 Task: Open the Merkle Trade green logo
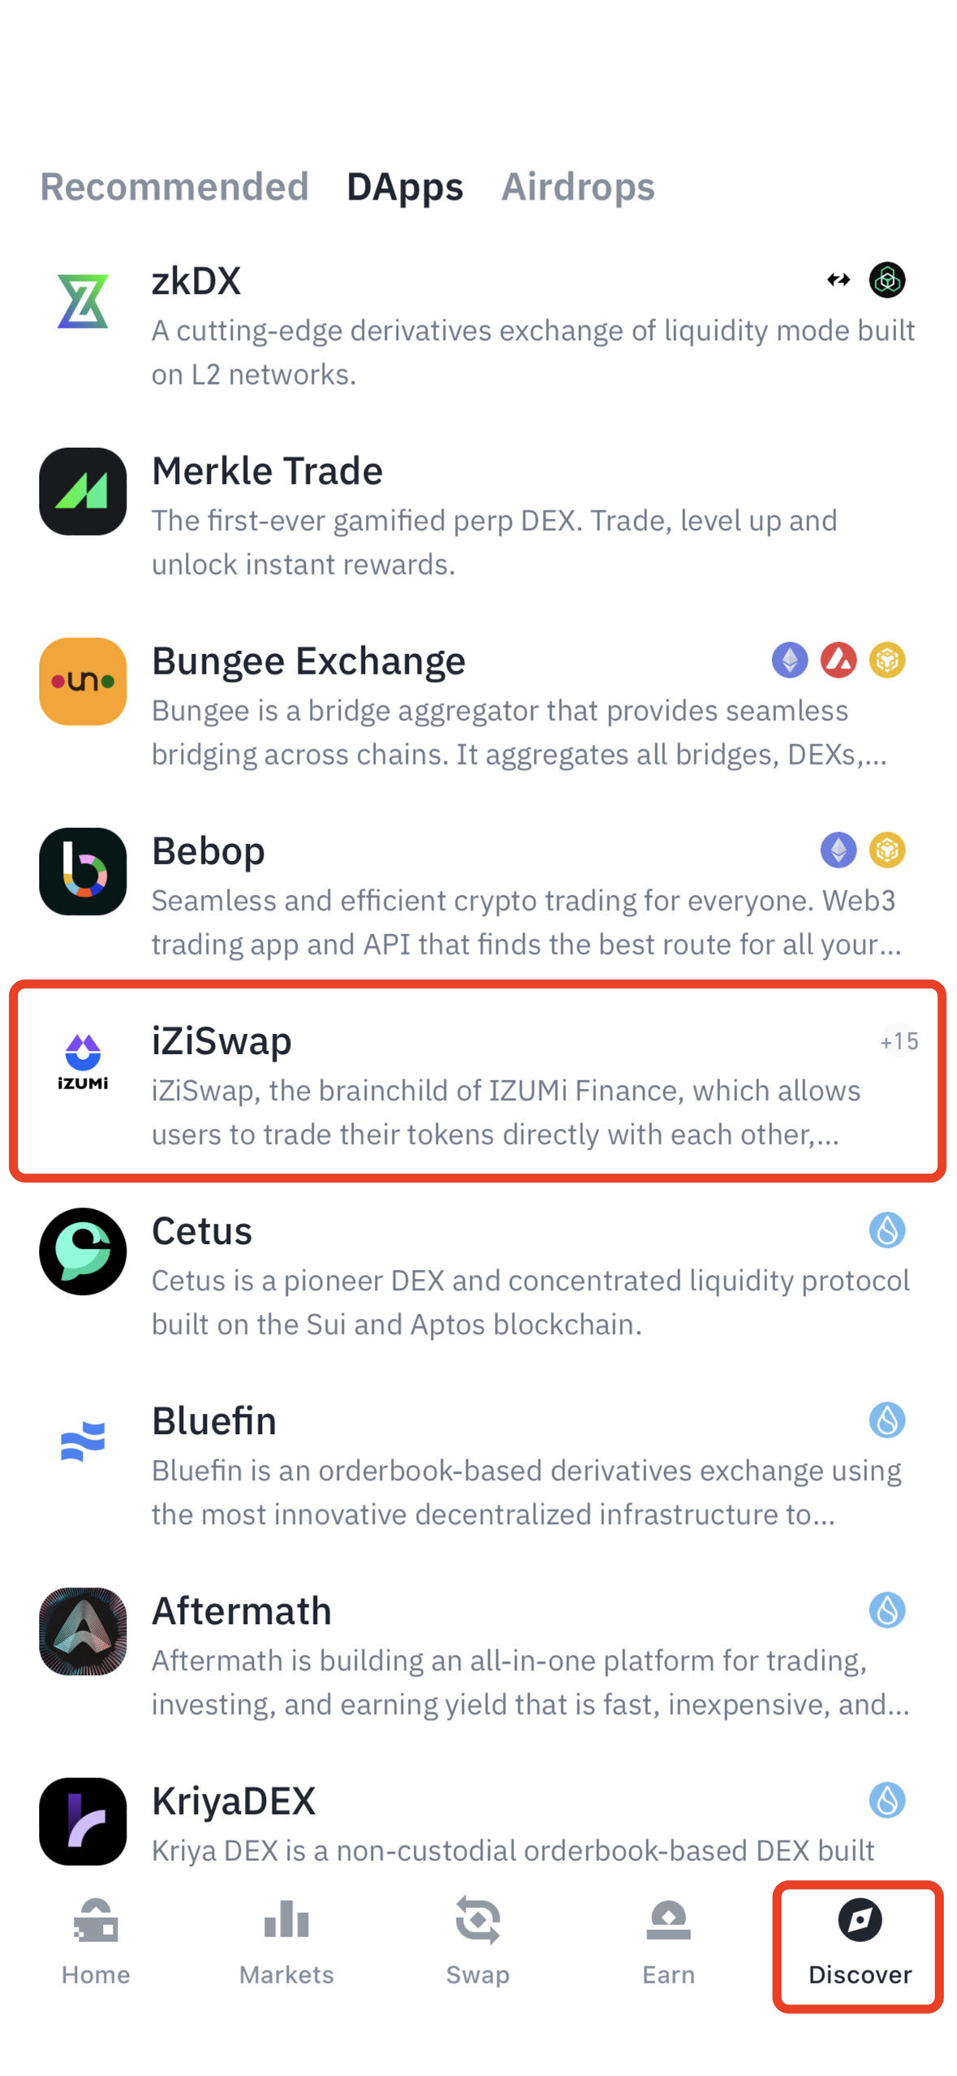pyautogui.click(x=83, y=491)
